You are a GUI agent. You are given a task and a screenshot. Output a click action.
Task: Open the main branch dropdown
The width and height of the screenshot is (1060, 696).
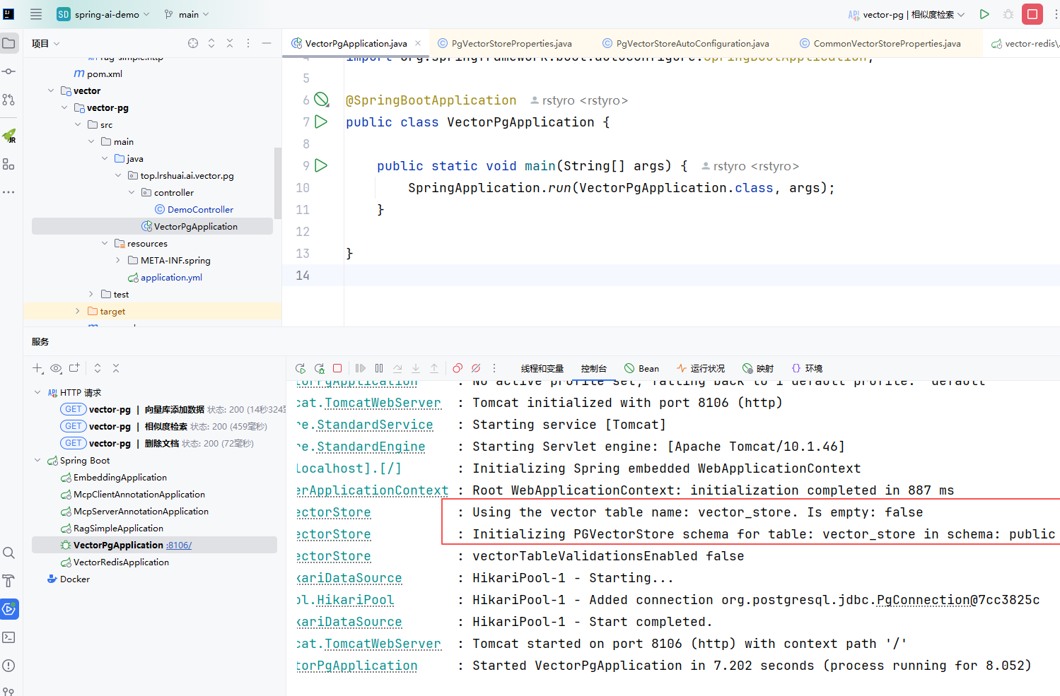(x=187, y=14)
